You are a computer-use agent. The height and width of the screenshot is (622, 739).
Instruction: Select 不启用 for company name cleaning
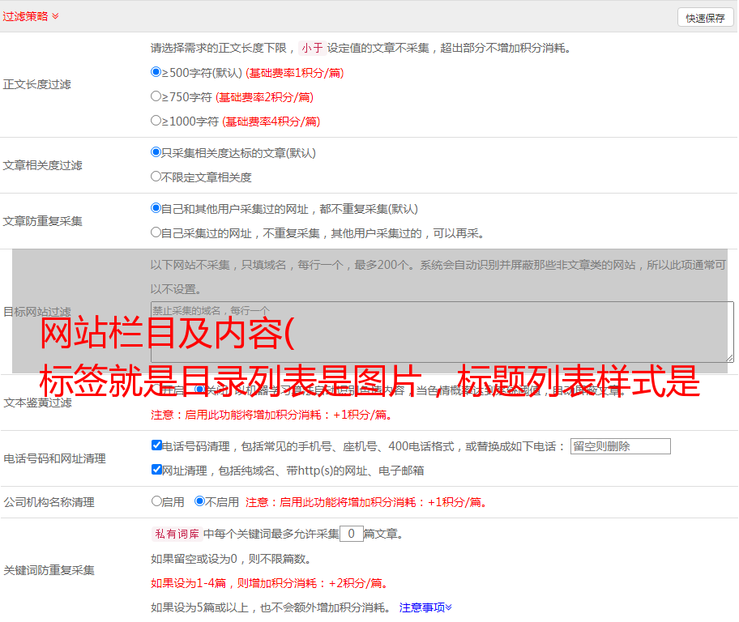[x=200, y=501]
